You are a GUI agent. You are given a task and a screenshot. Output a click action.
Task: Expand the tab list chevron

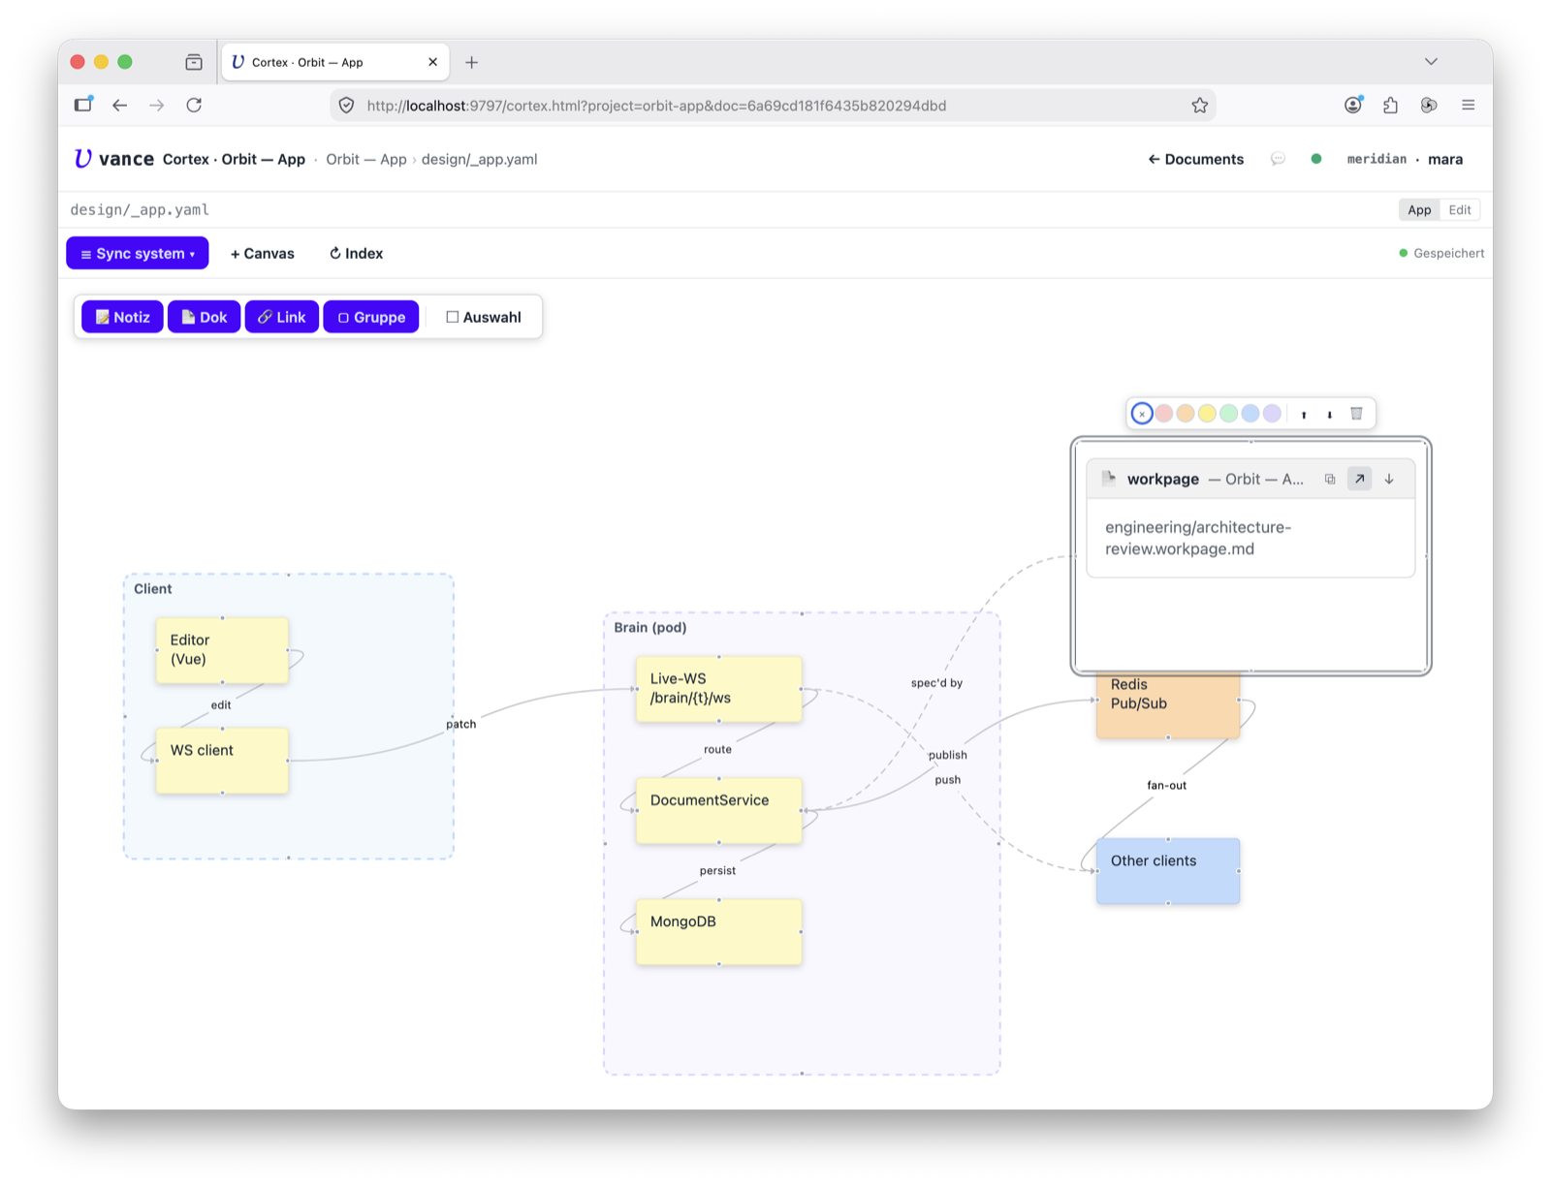click(1431, 62)
